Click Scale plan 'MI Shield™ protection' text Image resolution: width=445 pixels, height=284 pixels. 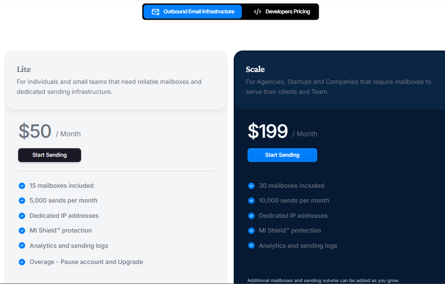[290, 231]
